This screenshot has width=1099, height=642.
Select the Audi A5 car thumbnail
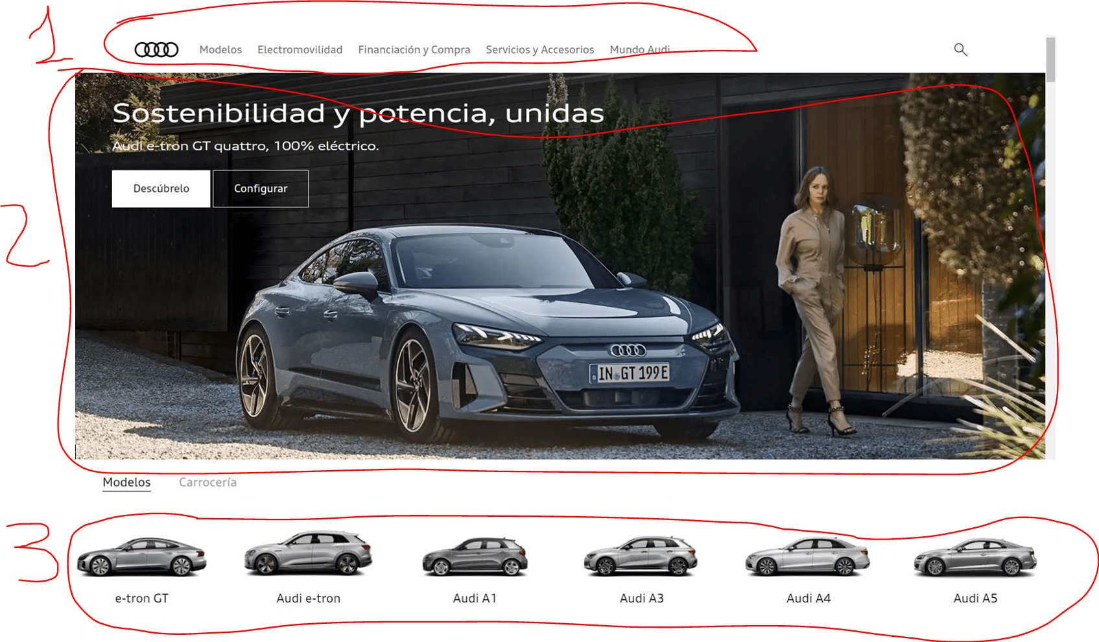click(975, 558)
